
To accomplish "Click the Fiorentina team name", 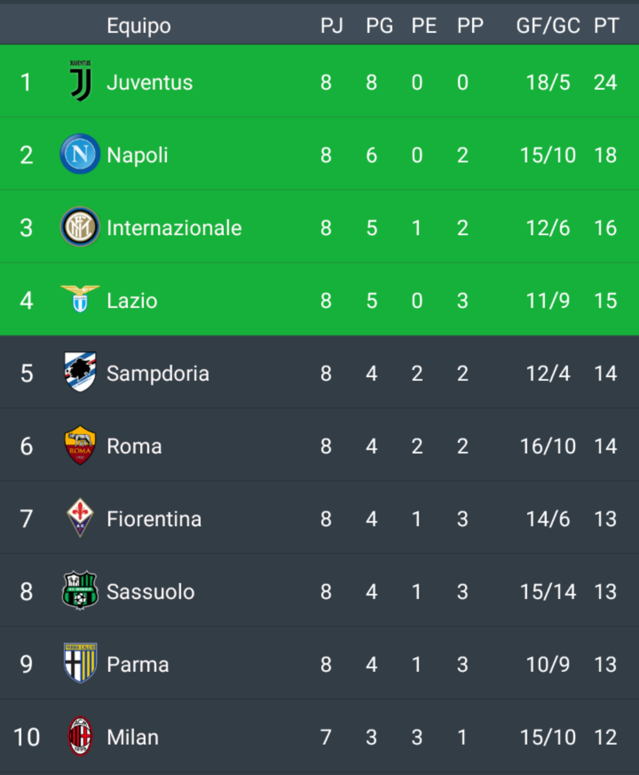I will (x=154, y=519).
